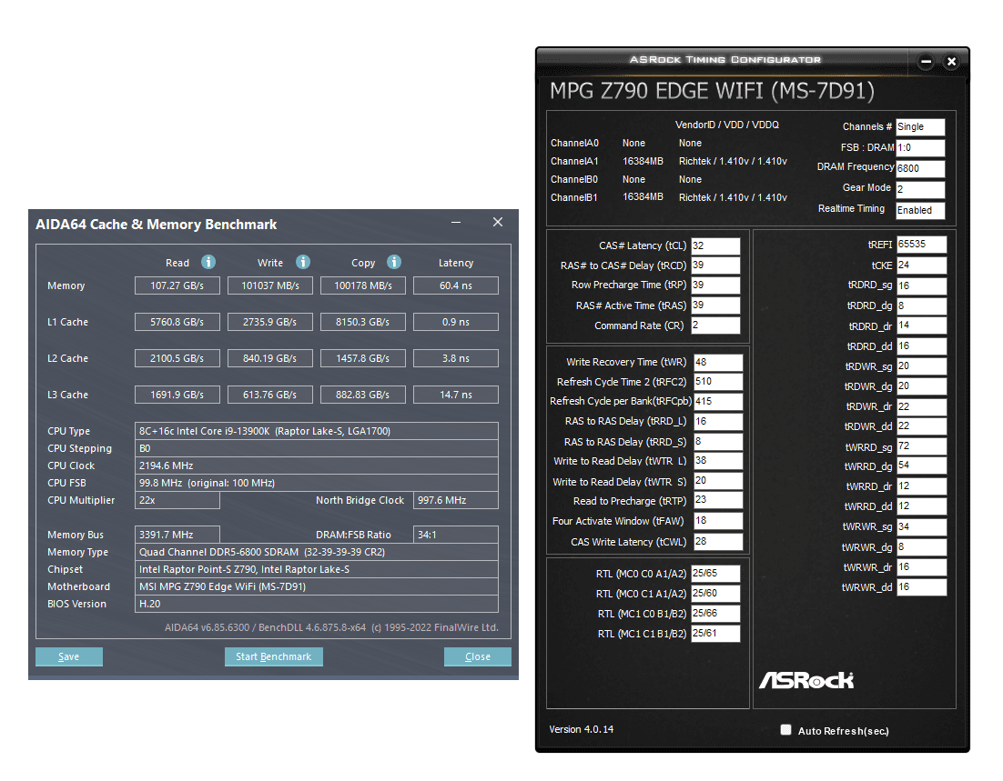The width and height of the screenshot is (1003, 781).
Task: Click the North Bridge Clock value 997.6 MHz
Action: point(456,500)
